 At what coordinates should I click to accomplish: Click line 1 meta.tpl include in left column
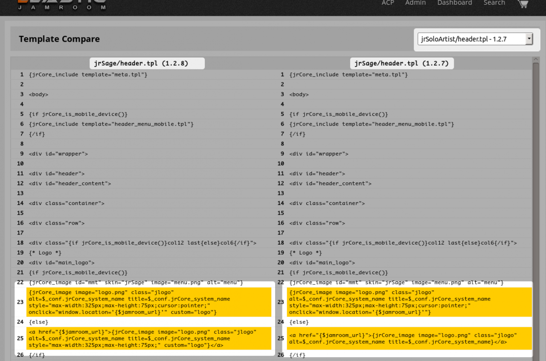click(x=88, y=75)
